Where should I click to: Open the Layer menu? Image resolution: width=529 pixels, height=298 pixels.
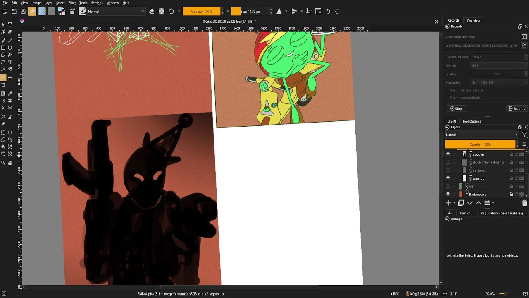48,3
